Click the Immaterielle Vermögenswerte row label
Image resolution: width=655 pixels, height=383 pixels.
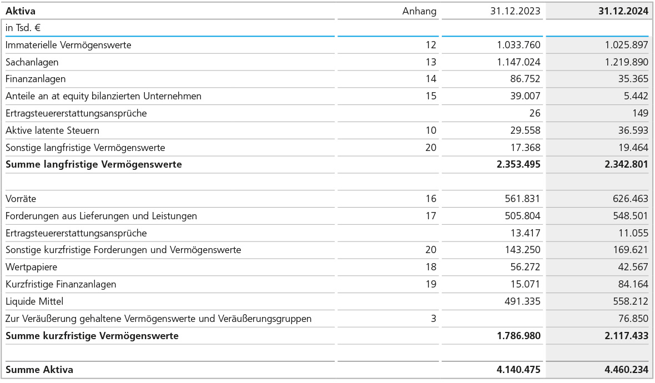point(68,45)
